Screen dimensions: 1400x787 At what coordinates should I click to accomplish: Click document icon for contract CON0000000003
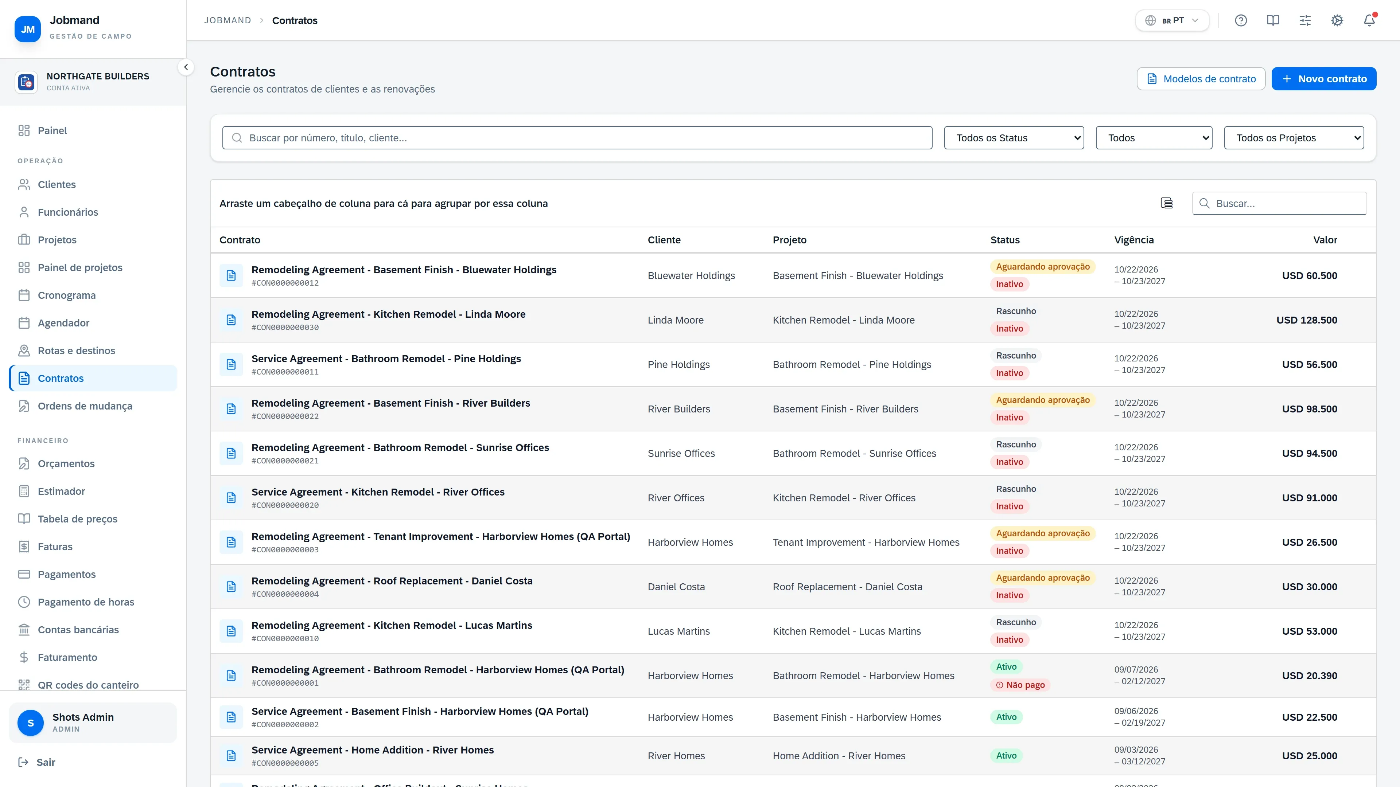(231, 542)
